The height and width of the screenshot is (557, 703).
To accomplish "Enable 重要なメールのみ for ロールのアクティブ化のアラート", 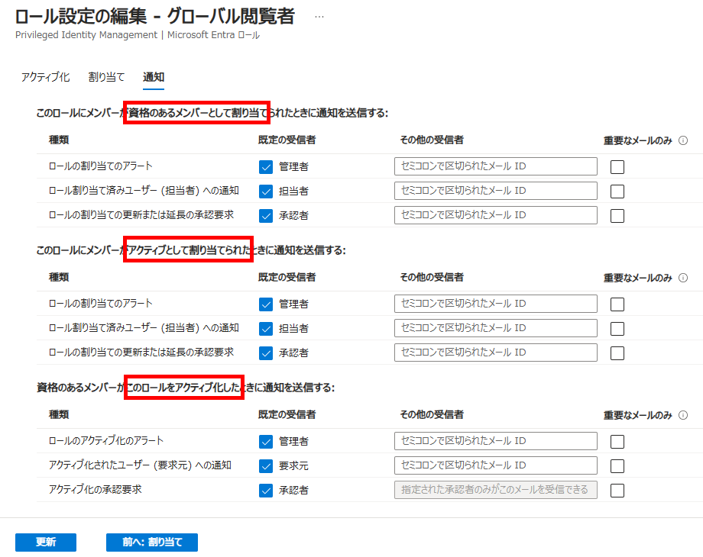I will click(x=617, y=442).
